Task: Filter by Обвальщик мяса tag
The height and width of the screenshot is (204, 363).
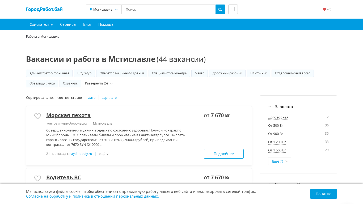Action: click(x=42, y=83)
